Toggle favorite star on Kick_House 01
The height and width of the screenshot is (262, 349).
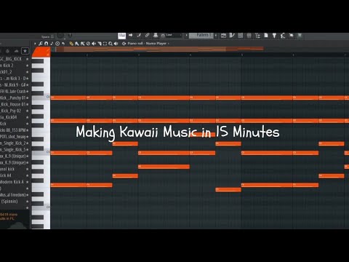tap(27, 104)
